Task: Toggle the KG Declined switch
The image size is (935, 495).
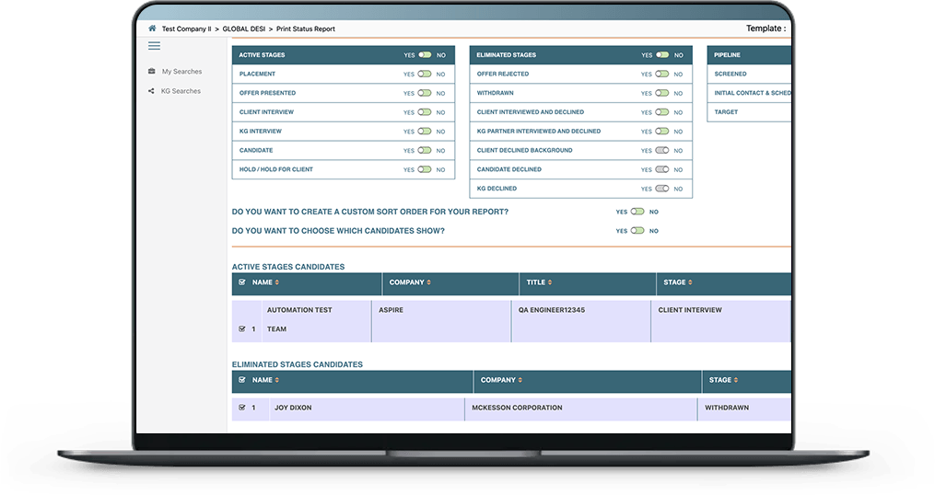Action: [x=662, y=189]
